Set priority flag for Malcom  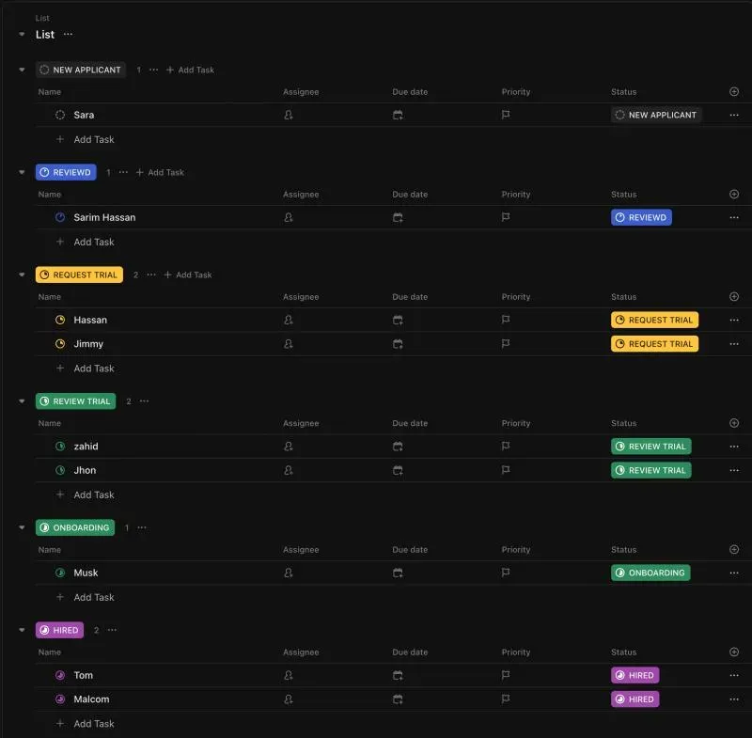(x=506, y=699)
